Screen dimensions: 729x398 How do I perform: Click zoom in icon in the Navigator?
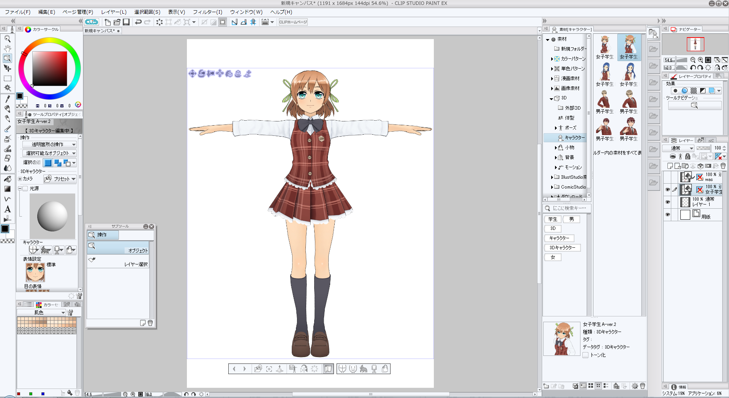click(700, 60)
